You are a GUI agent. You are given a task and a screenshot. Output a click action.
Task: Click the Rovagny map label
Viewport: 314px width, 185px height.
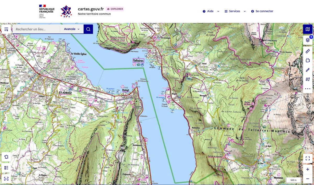click(203, 95)
